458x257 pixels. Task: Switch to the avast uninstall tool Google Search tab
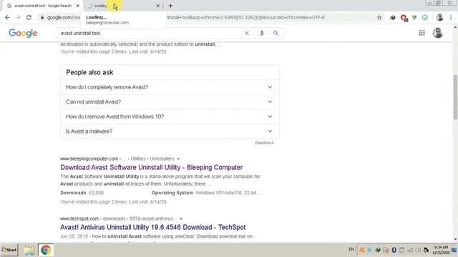(43, 6)
